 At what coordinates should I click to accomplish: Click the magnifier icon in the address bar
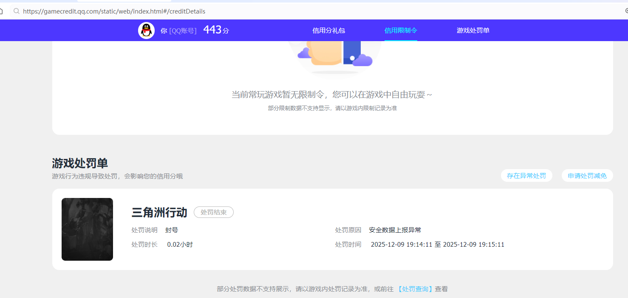coord(16,11)
